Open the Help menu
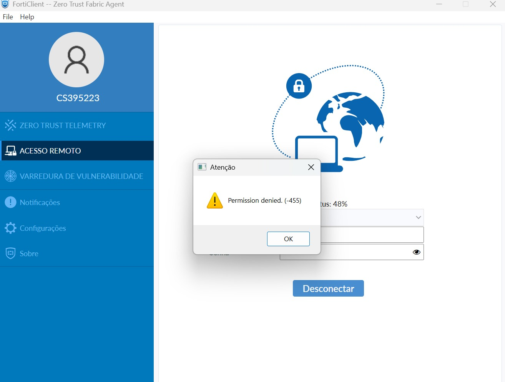Screen dimensions: 505x382 click(x=27, y=17)
